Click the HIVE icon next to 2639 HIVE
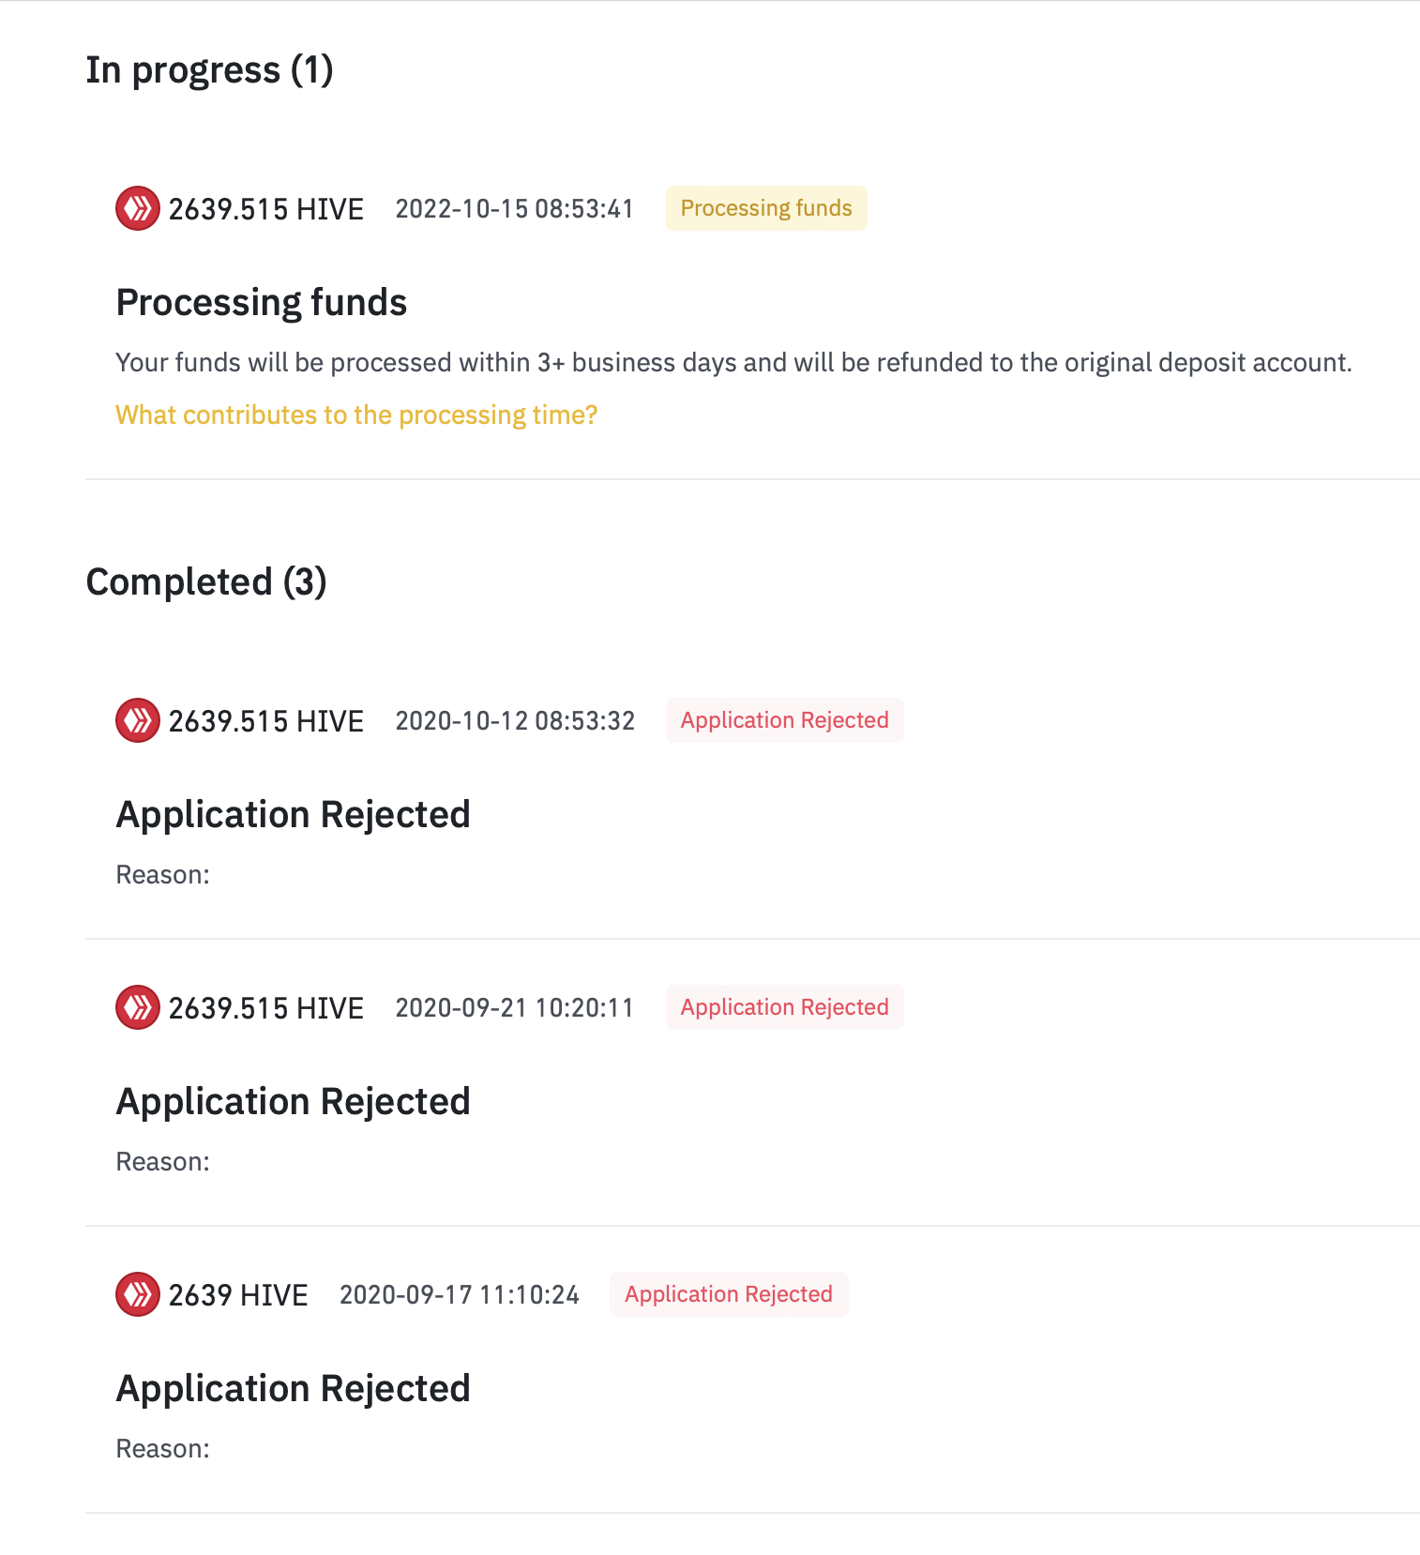1420x1555 pixels. click(138, 1294)
